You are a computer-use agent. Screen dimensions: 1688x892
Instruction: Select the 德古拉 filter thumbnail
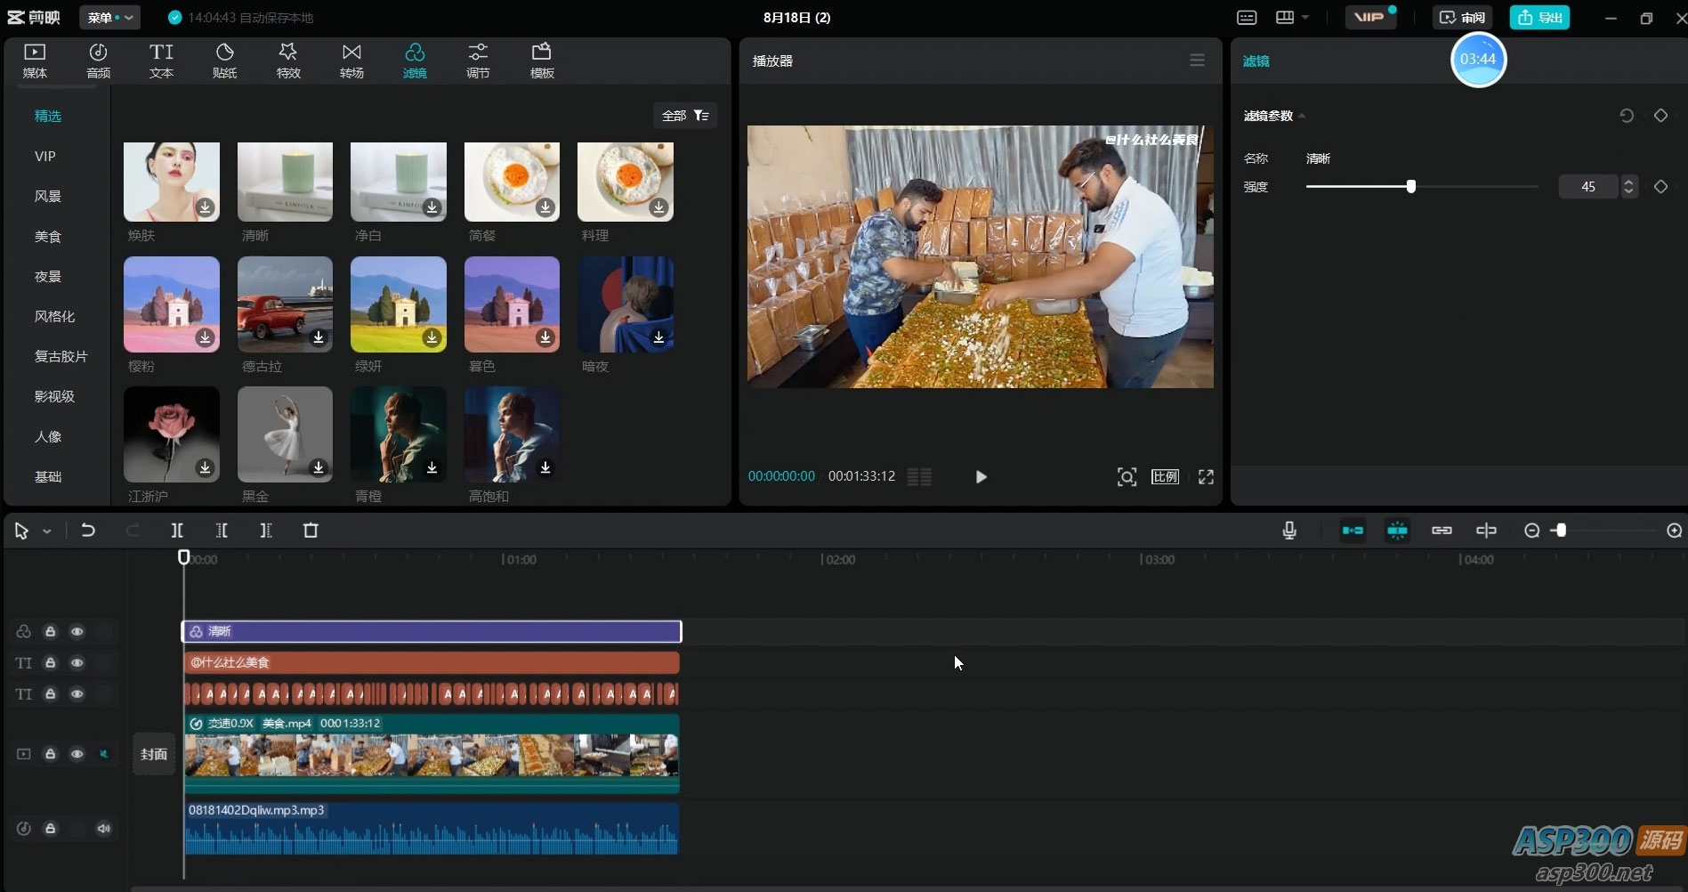[285, 304]
